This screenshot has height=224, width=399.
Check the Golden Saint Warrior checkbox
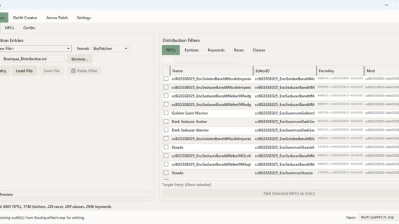point(166,113)
